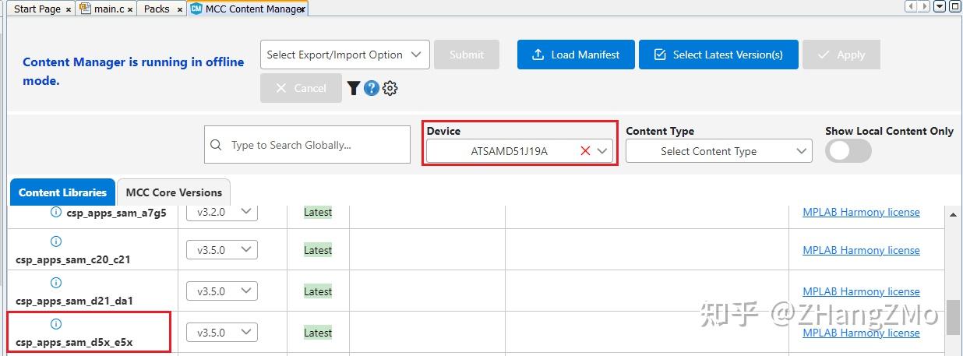
Task: Toggle Show Local Content Only switch
Action: [x=848, y=151]
